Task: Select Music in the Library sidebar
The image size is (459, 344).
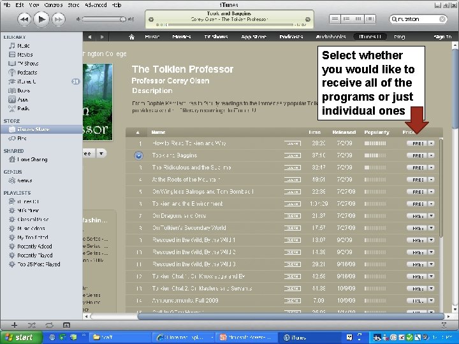Action: pos(23,46)
